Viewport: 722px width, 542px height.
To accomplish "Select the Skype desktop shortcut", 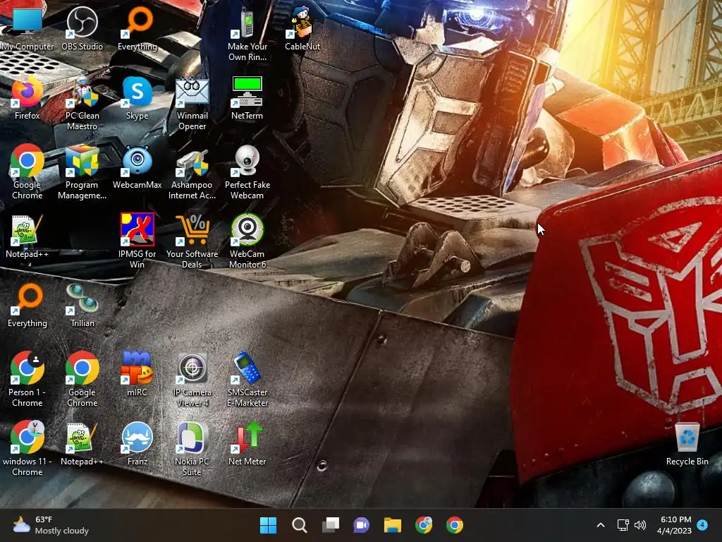I will (x=137, y=97).
